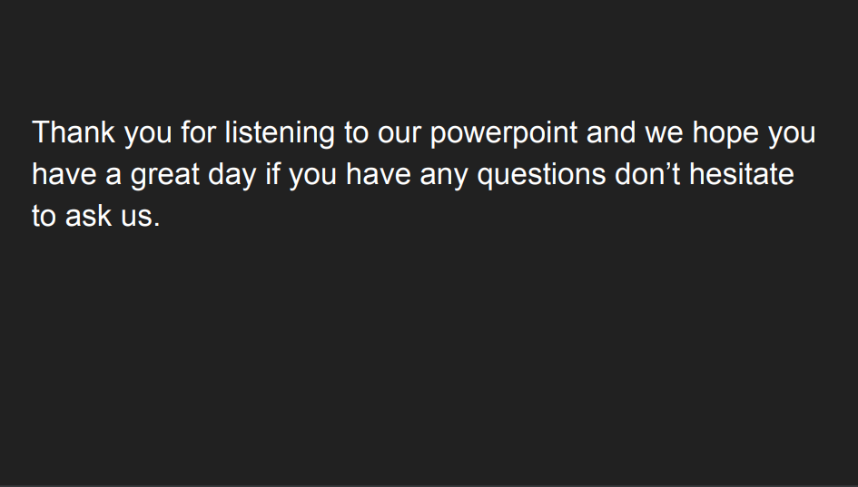Place cursor on the word "listening"

coord(281,134)
